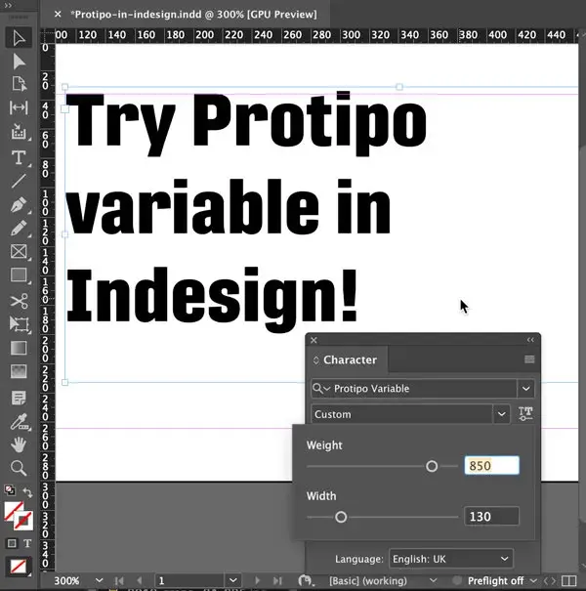Toggle formatting affects text button
Image resolution: width=586 pixels, height=591 pixels.
click(27, 543)
